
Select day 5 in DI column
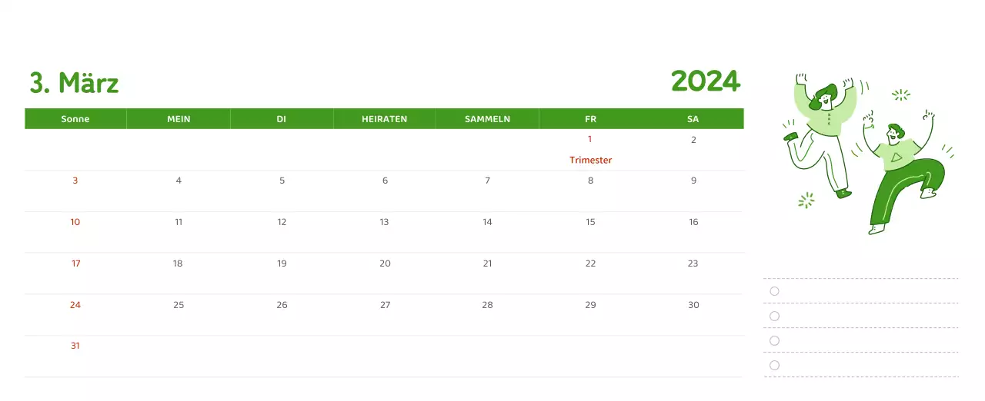pyautogui.click(x=282, y=181)
